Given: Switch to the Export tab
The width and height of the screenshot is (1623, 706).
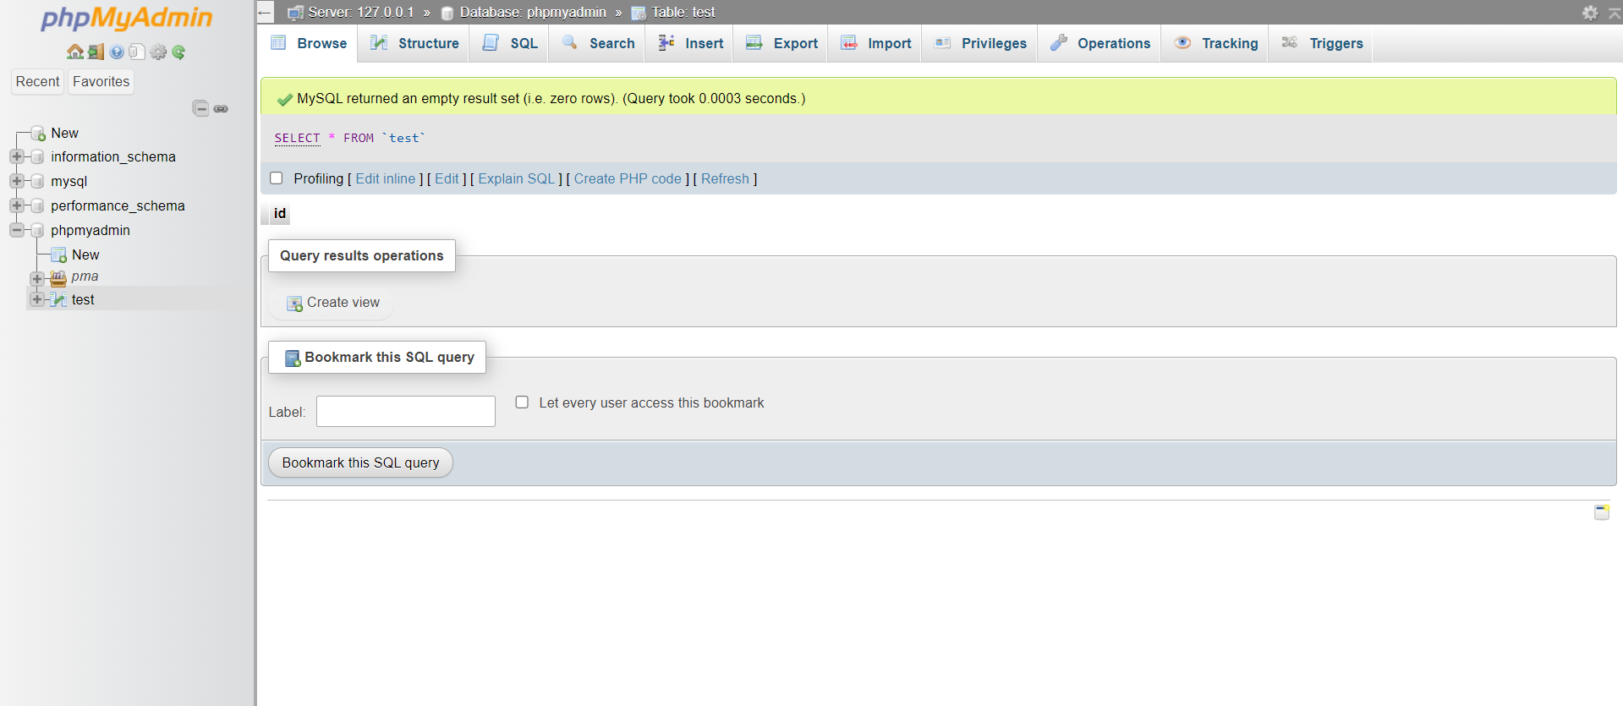Looking at the screenshot, I should tap(781, 43).
